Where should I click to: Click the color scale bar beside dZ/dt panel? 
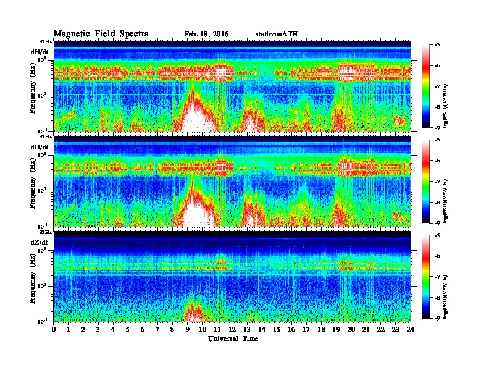426,277
